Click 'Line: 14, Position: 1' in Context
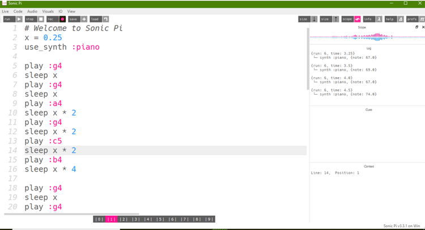The height and width of the screenshot is (230, 425). (x=335, y=173)
